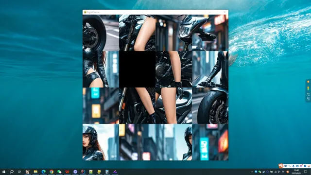
Task: Open the Sogou toolbox grid menu
Action: pos(305,166)
